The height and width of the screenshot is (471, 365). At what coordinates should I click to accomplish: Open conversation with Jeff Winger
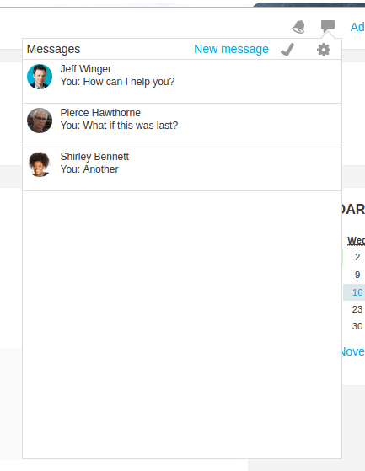(x=182, y=82)
